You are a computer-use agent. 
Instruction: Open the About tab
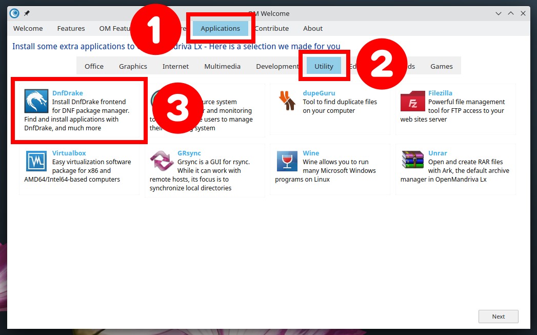tap(313, 28)
